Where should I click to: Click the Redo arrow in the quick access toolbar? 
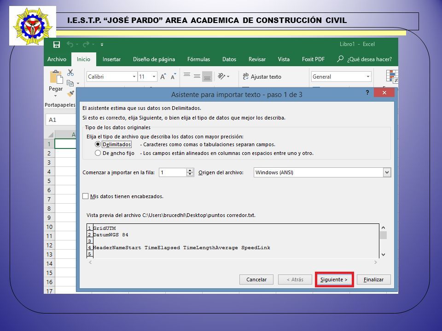[86, 44]
